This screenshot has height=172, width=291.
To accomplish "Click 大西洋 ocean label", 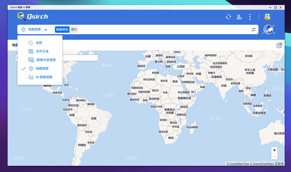I will (x=108, y=95).
